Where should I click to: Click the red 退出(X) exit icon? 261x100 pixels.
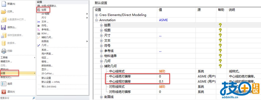[x=3, y=92]
